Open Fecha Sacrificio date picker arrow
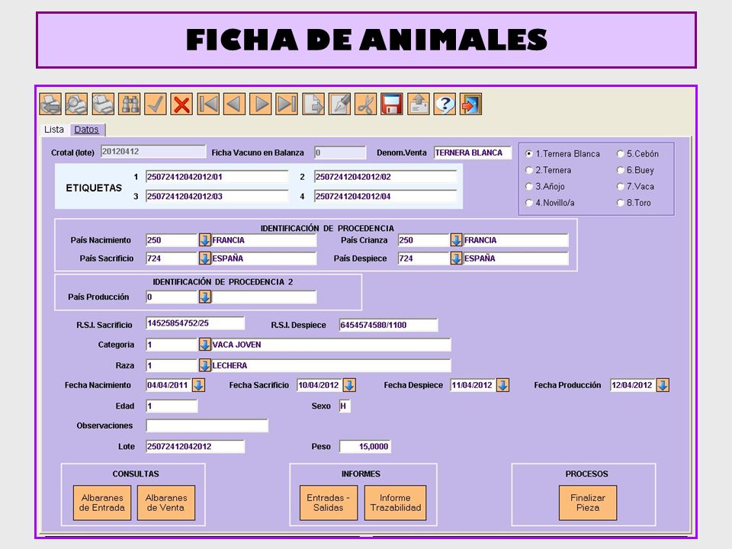The width and height of the screenshot is (732, 549). (349, 385)
